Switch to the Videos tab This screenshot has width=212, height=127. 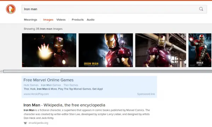tap(61, 20)
